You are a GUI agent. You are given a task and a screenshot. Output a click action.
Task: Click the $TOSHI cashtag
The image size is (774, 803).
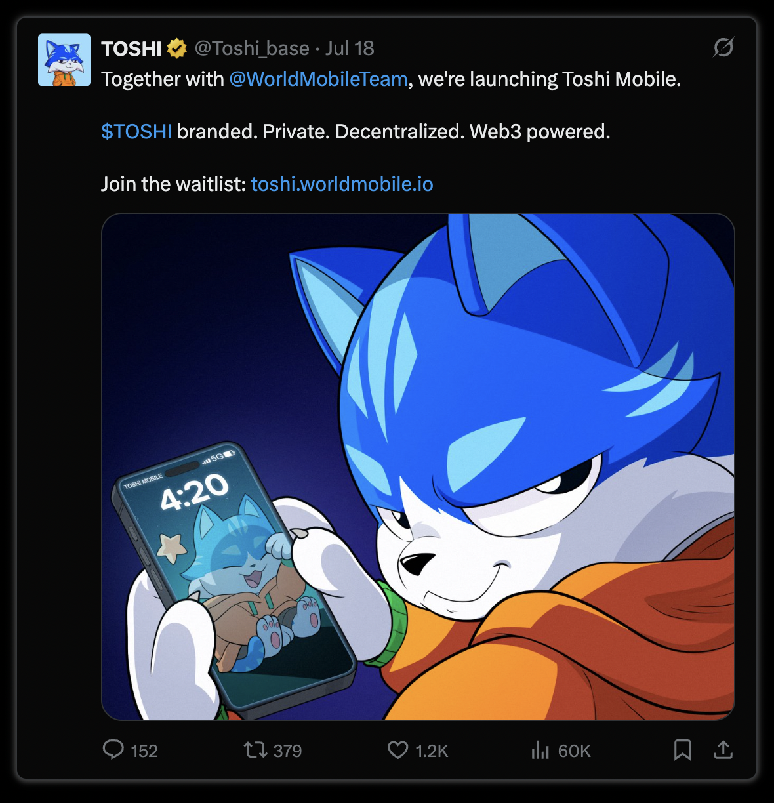(x=136, y=132)
